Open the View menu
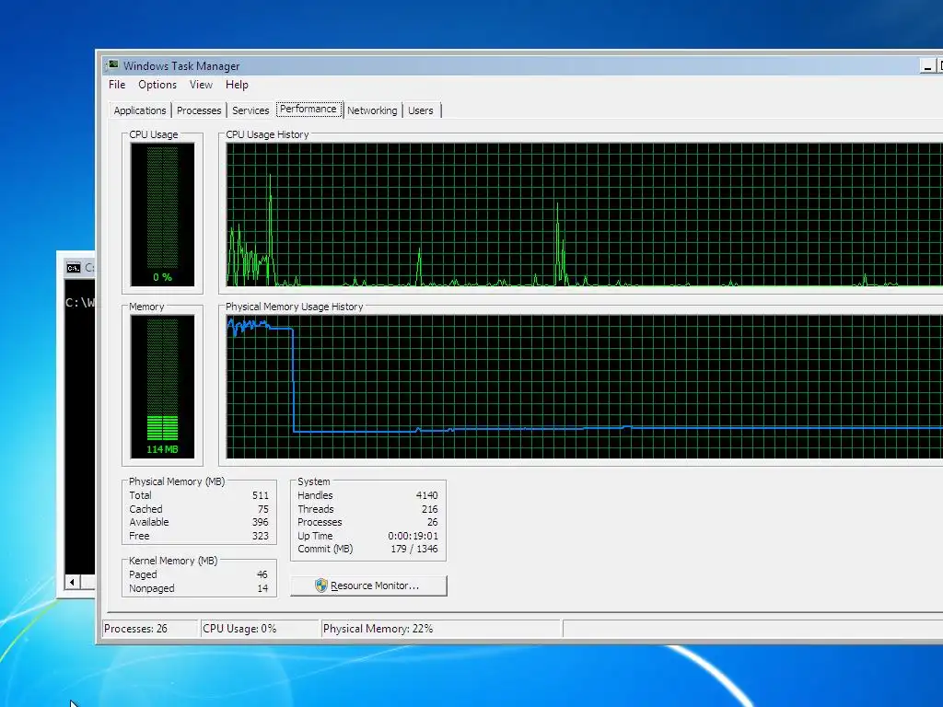Viewport: 943px width, 707px height. pyautogui.click(x=201, y=85)
